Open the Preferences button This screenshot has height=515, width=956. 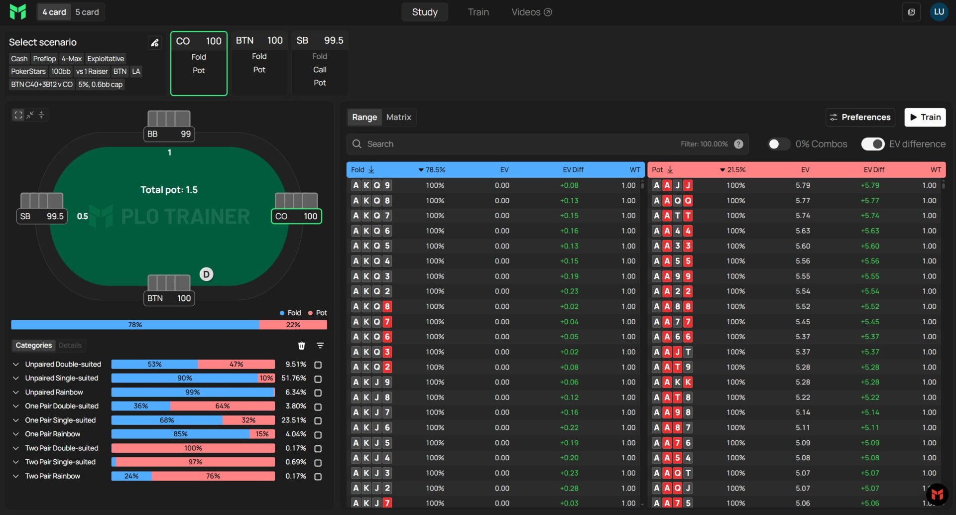[860, 118]
